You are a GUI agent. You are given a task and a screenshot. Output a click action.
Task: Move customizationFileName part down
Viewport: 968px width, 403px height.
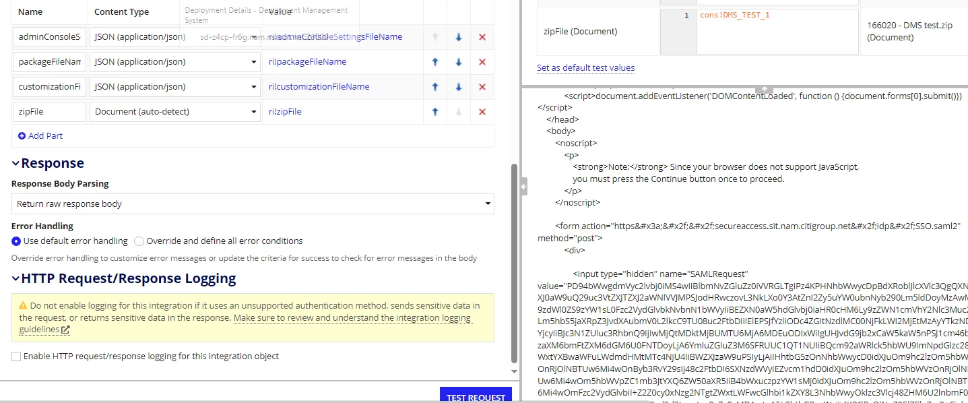coord(459,87)
